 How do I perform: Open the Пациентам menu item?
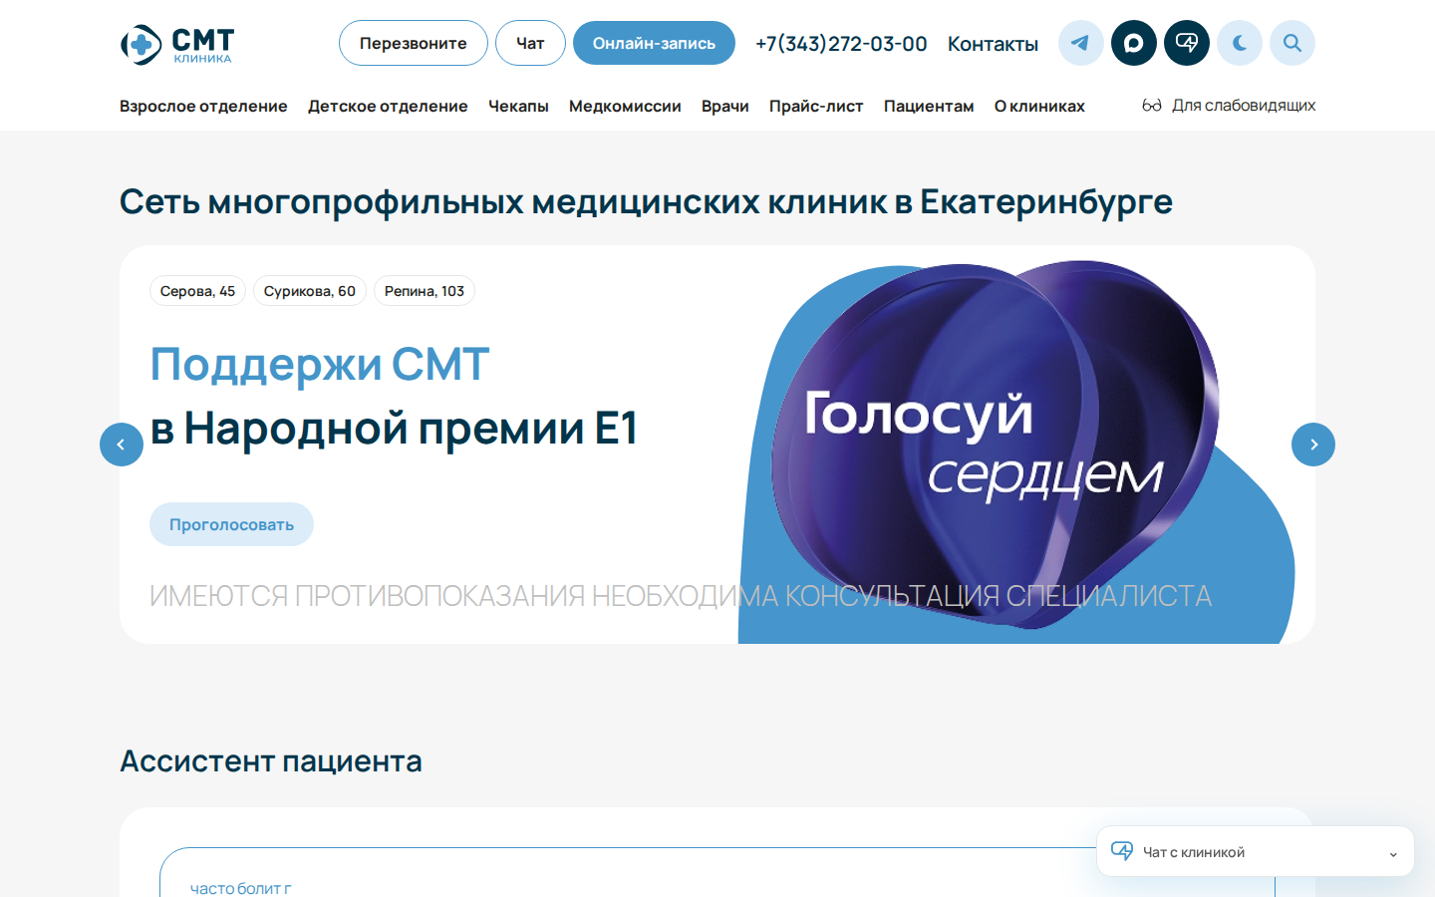[x=929, y=106]
